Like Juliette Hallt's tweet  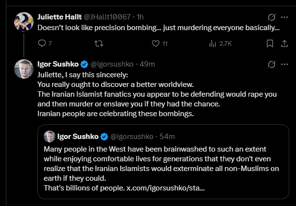pyautogui.click(x=156, y=44)
